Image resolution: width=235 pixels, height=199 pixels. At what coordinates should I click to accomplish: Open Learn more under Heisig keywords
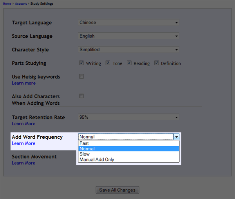coord(23,83)
